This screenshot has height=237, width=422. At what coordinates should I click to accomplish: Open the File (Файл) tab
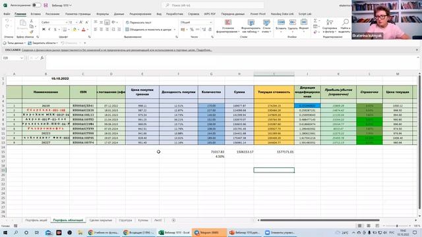point(7,14)
